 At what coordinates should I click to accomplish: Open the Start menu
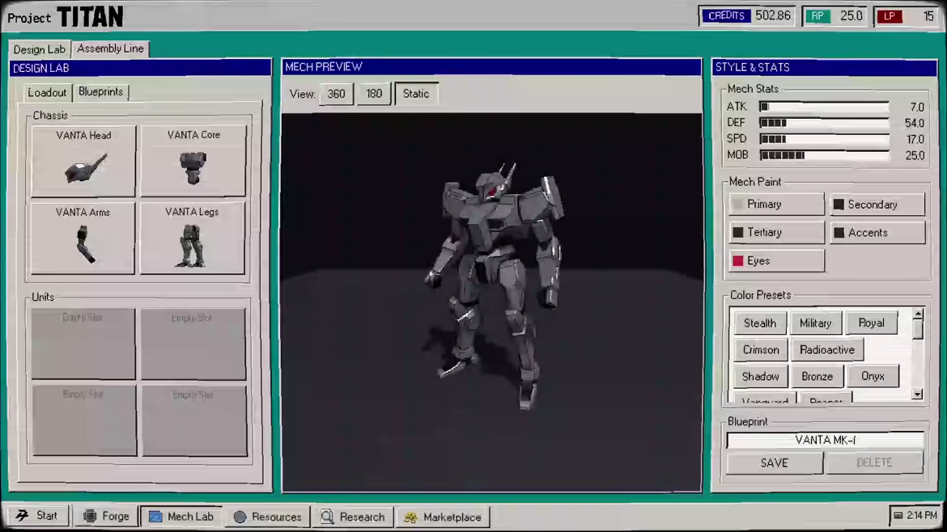(x=37, y=516)
